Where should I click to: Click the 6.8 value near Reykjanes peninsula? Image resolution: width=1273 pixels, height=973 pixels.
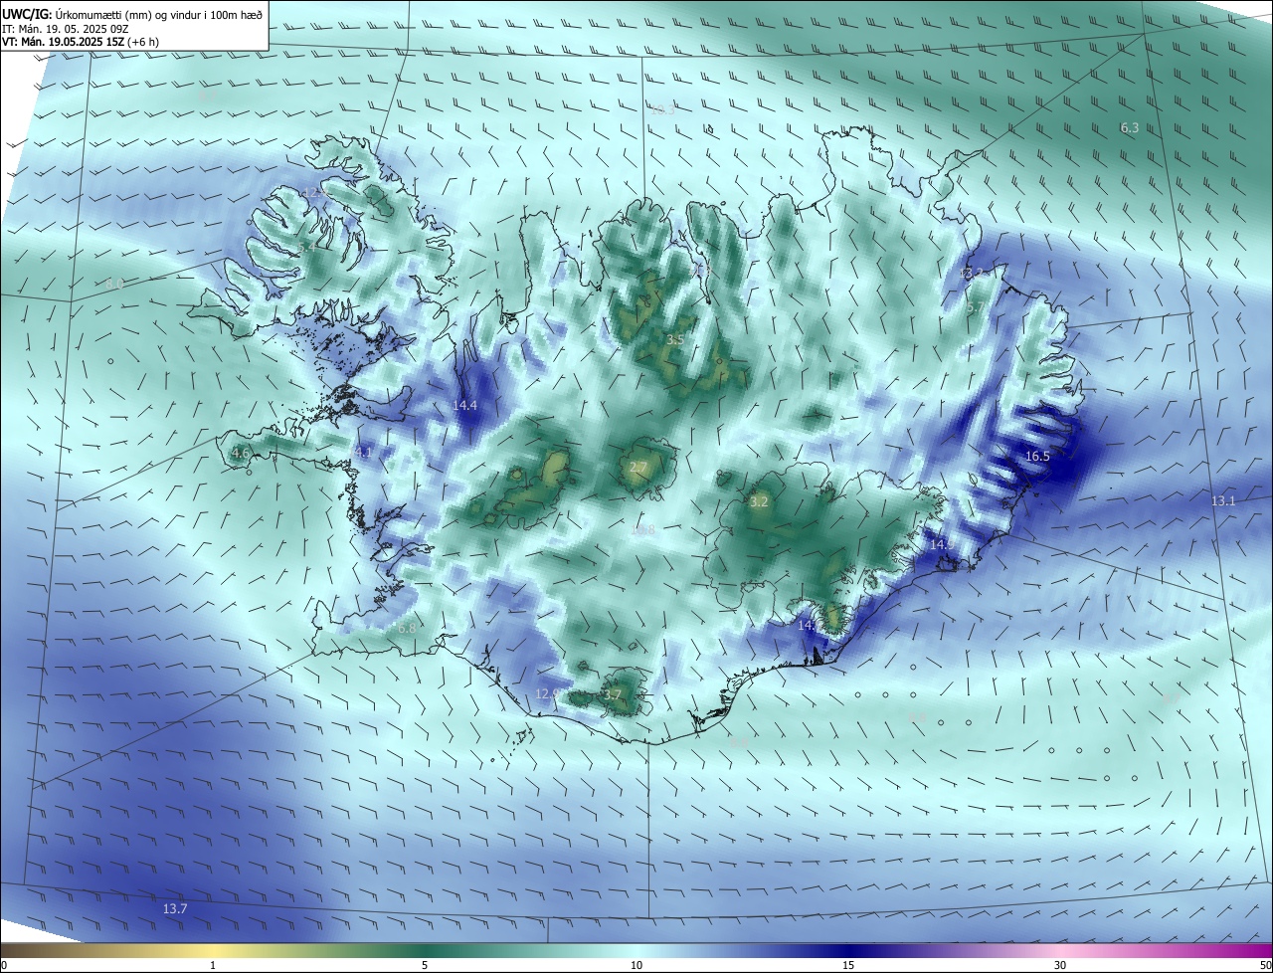[406, 628]
